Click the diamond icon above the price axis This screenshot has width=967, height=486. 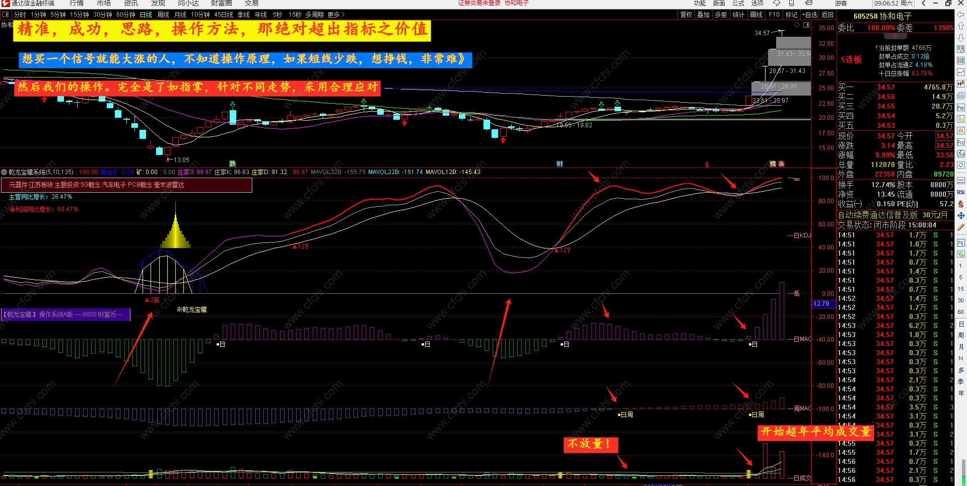tap(797, 25)
